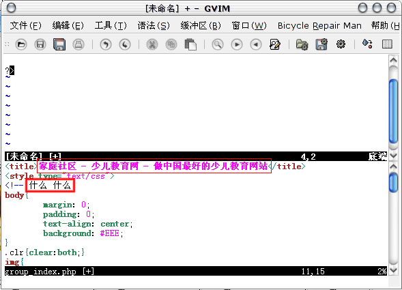Image resolution: width=402 pixels, height=290 pixels.
Task: Click the Save all files icon
Action: [59, 44]
